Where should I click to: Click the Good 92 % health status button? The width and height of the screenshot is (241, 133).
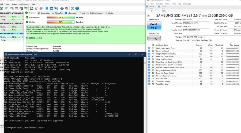click(x=154, y=26)
